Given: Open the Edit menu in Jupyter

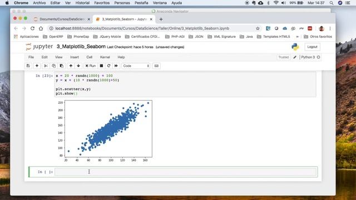Looking at the screenshot, I should coord(44,57).
